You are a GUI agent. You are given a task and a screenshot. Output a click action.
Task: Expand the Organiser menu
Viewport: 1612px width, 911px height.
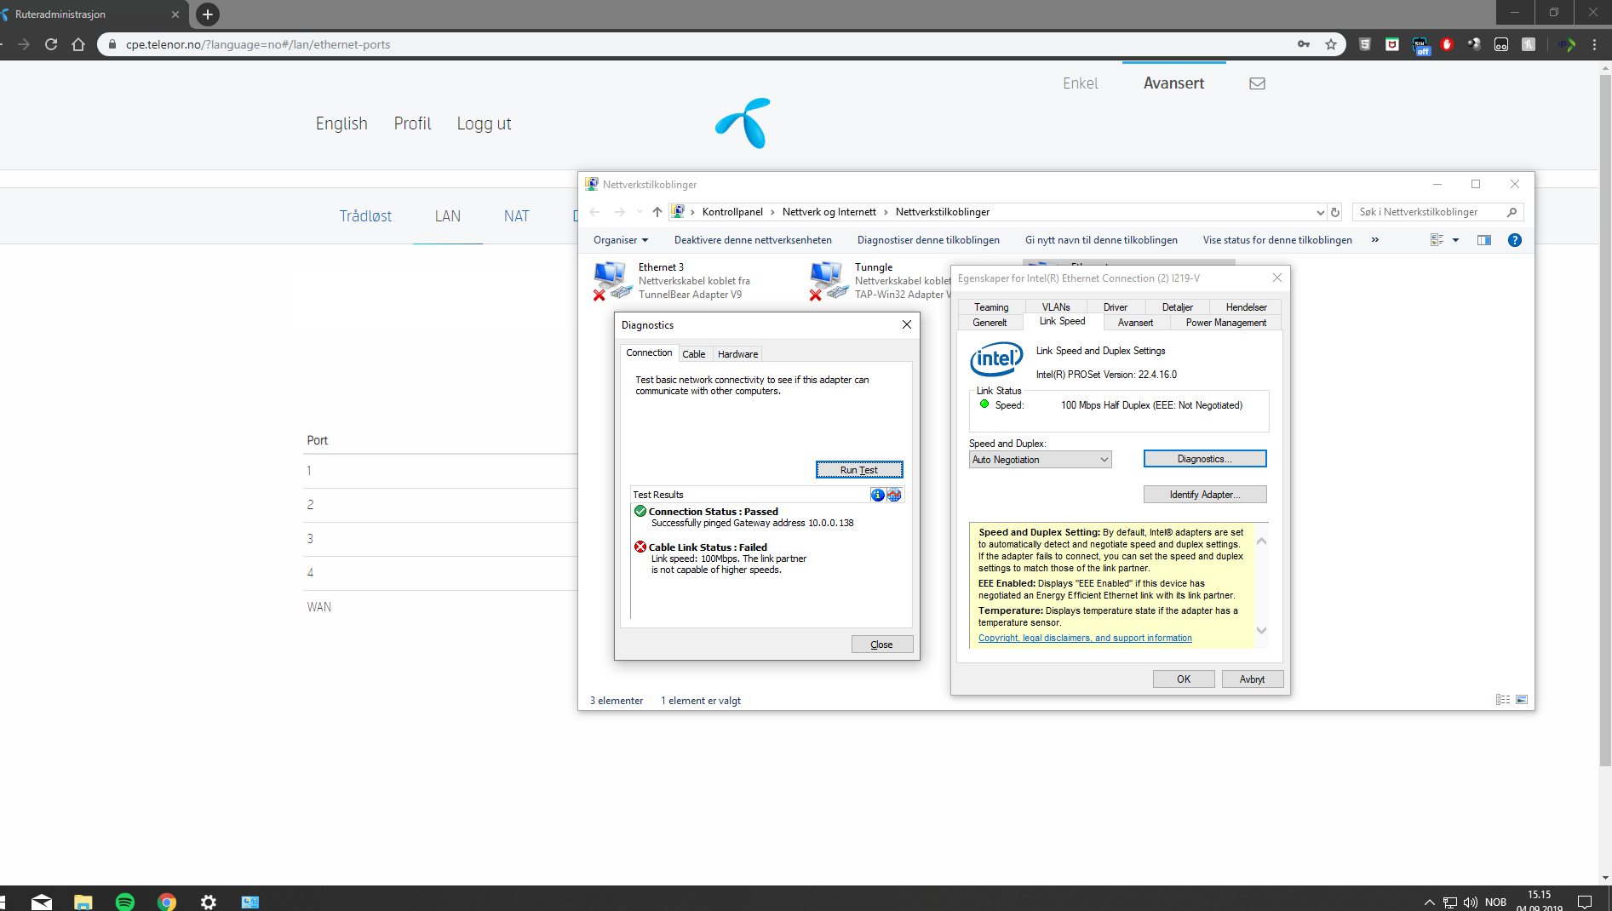(621, 240)
